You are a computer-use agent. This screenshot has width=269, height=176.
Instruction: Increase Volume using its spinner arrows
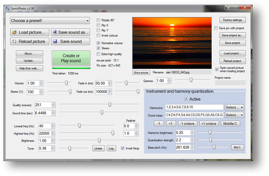pyautogui.click(x=41, y=82)
